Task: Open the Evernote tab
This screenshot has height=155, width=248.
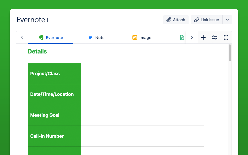Action: point(50,37)
